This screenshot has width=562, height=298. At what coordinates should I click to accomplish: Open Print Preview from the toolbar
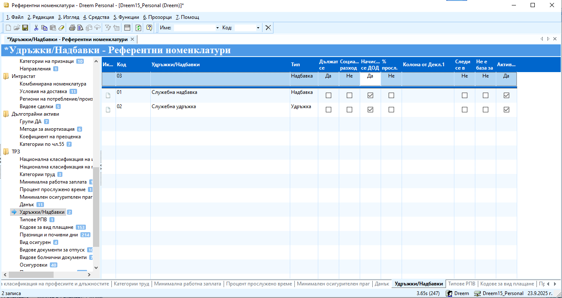pyautogui.click(x=80, y=28)
